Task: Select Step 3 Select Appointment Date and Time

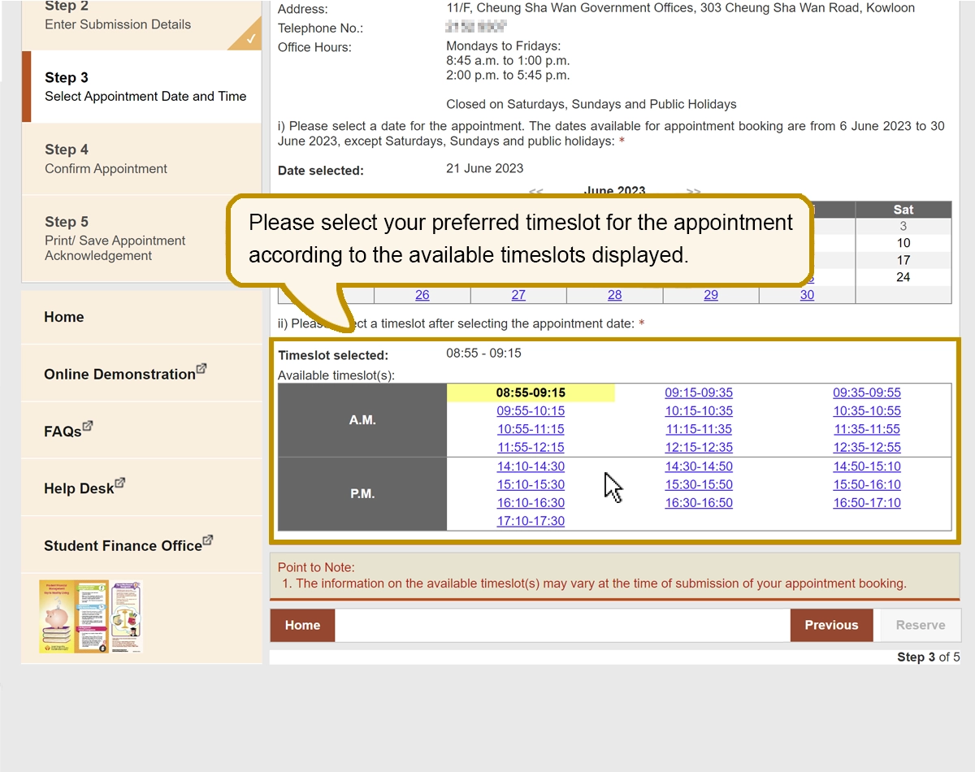Action: (141, 86)
